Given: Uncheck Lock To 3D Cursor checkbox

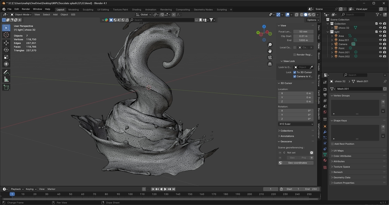Looking at the screenshot, I should (295, 72).
